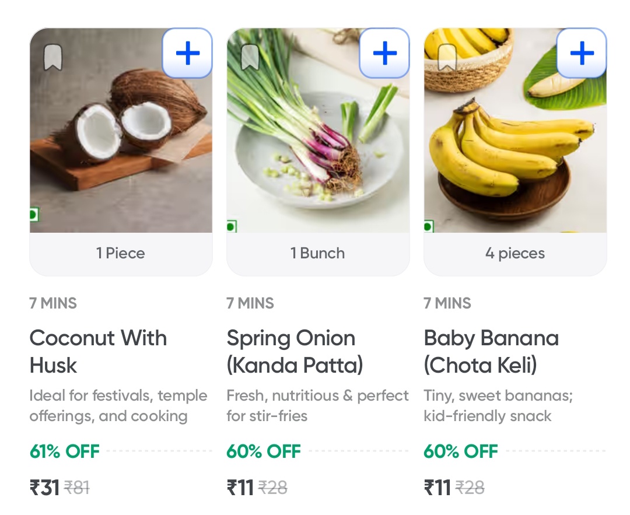Bookmark the Spring Onion item
Image resolution: width=630 pixels, height=515 pixels.
click(250, 57)
